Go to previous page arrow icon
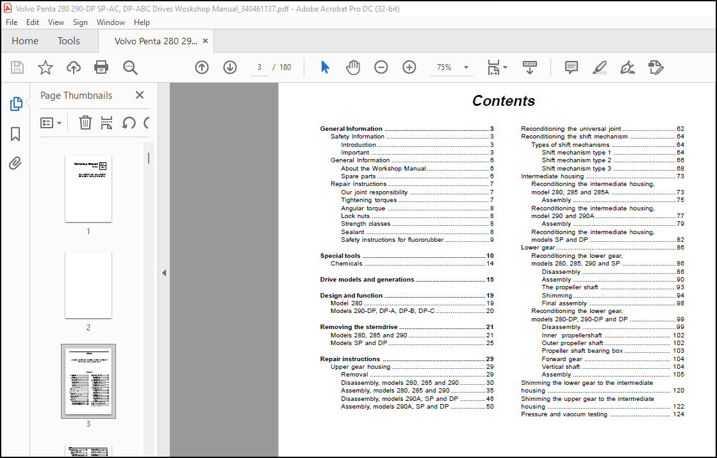Image resolution: width=717 pixels, height=458 pixels. [202, 67]
